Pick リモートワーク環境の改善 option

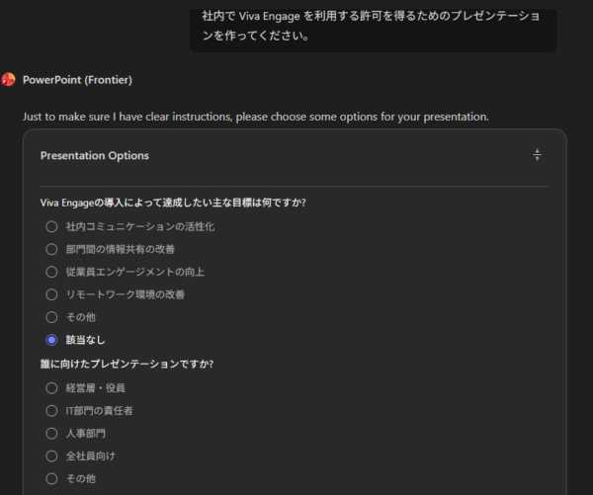pos(51,294)
